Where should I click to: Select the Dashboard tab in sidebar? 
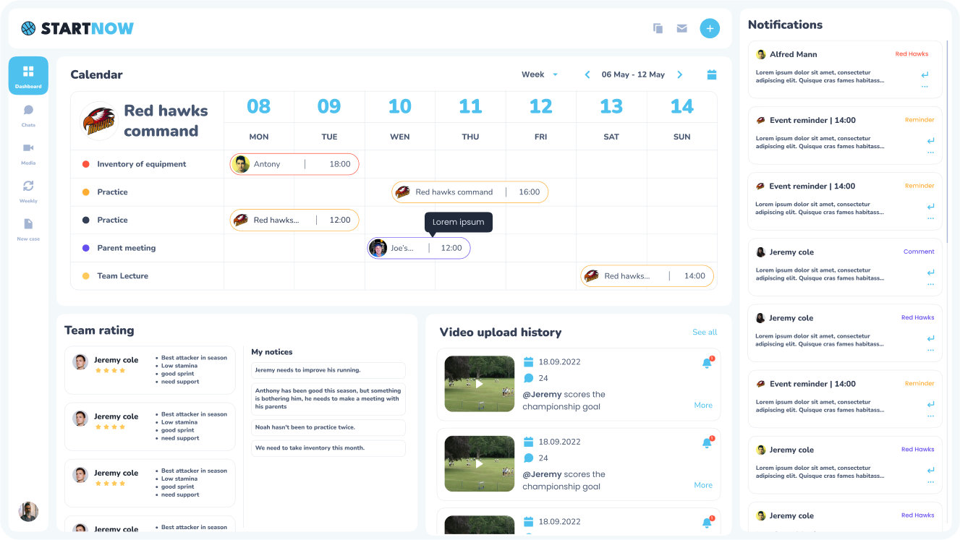tap(28, 75)
